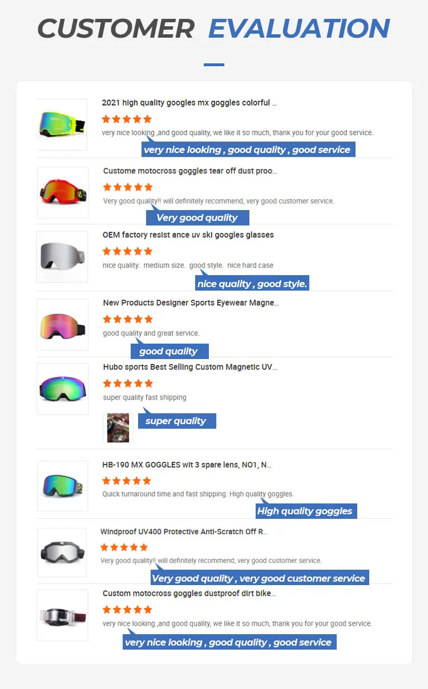Image resolution: width=428 pixels, height=689 pixels.
Task: Open 'New Products Designer Sports Eyewear' link
Action: [191, 303]
